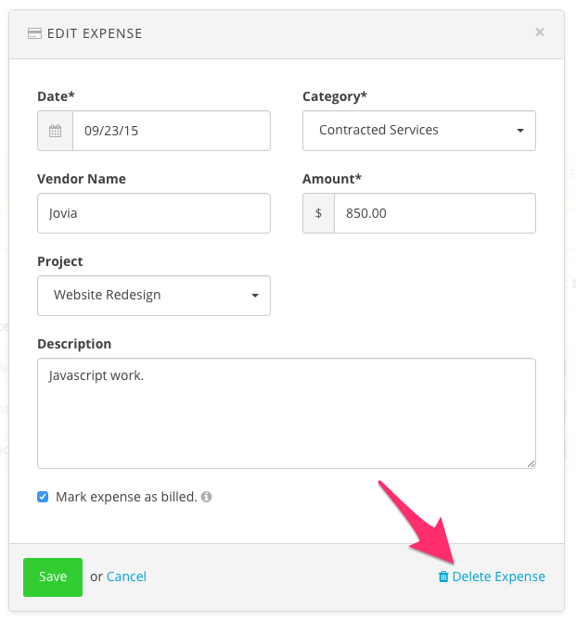Click the Vendor Name field with Jovia
The image size is (576, 633).
[x=154, y=213]
